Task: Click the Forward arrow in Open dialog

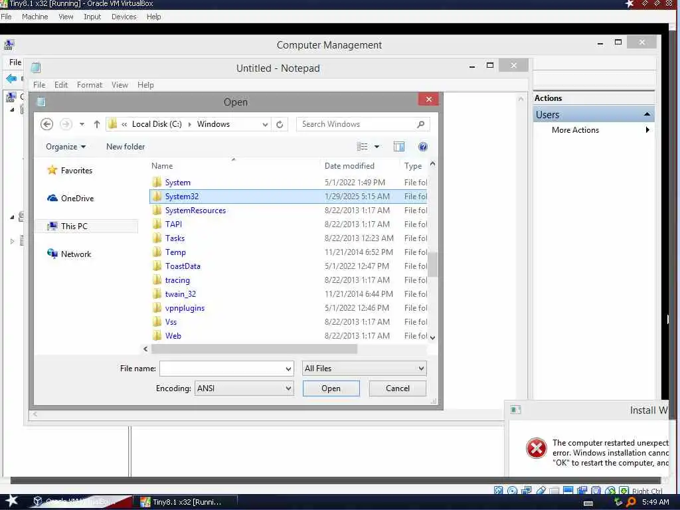Action: [66, 124]
